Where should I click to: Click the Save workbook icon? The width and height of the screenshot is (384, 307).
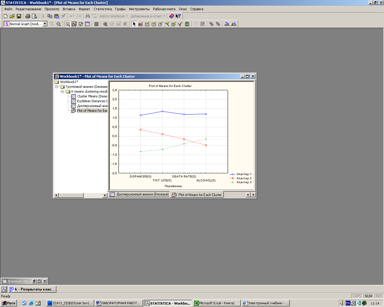tap(19, 16)
